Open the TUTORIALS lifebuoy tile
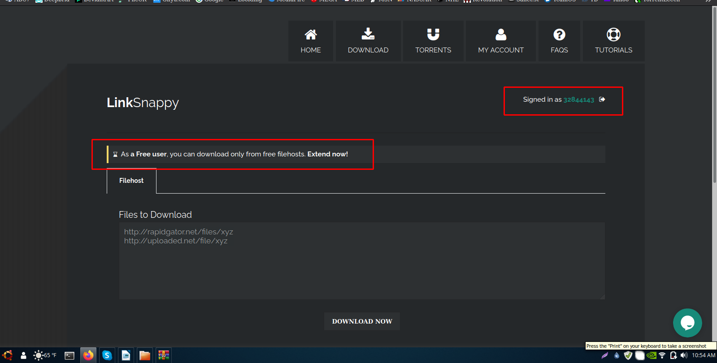Viewport: 717px width, 363px height. pos(613,41)
